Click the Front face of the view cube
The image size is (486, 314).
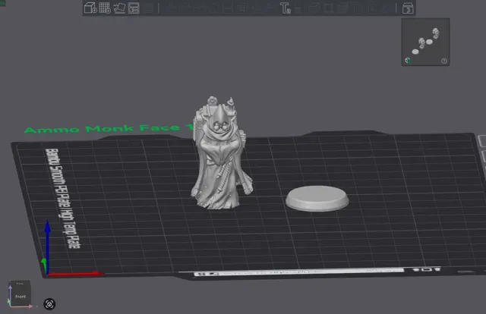click(21, 295)
